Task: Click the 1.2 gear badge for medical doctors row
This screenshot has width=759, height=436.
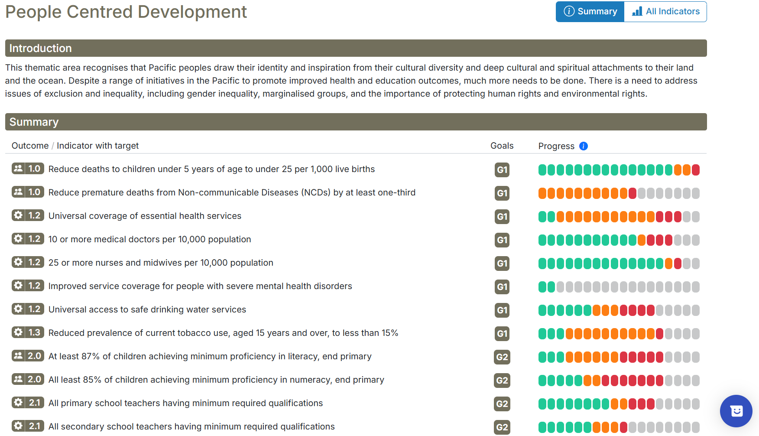Action: coord(28,239)
